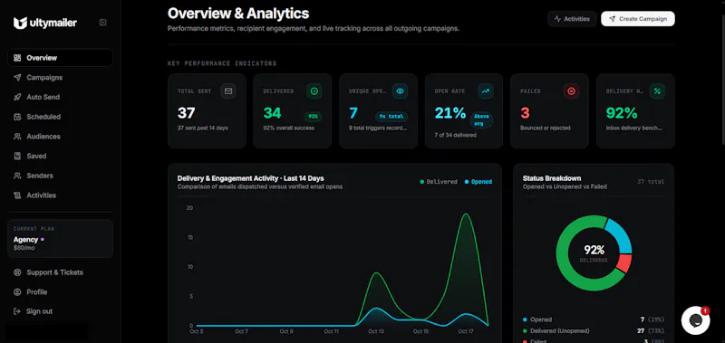The width and height of the screenshot is (725, 343).
Task: Sign out of the account
Action: (x=60, y=311)
